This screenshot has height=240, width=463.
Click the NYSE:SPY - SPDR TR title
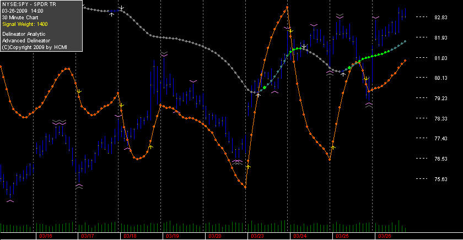pos(29,4)
